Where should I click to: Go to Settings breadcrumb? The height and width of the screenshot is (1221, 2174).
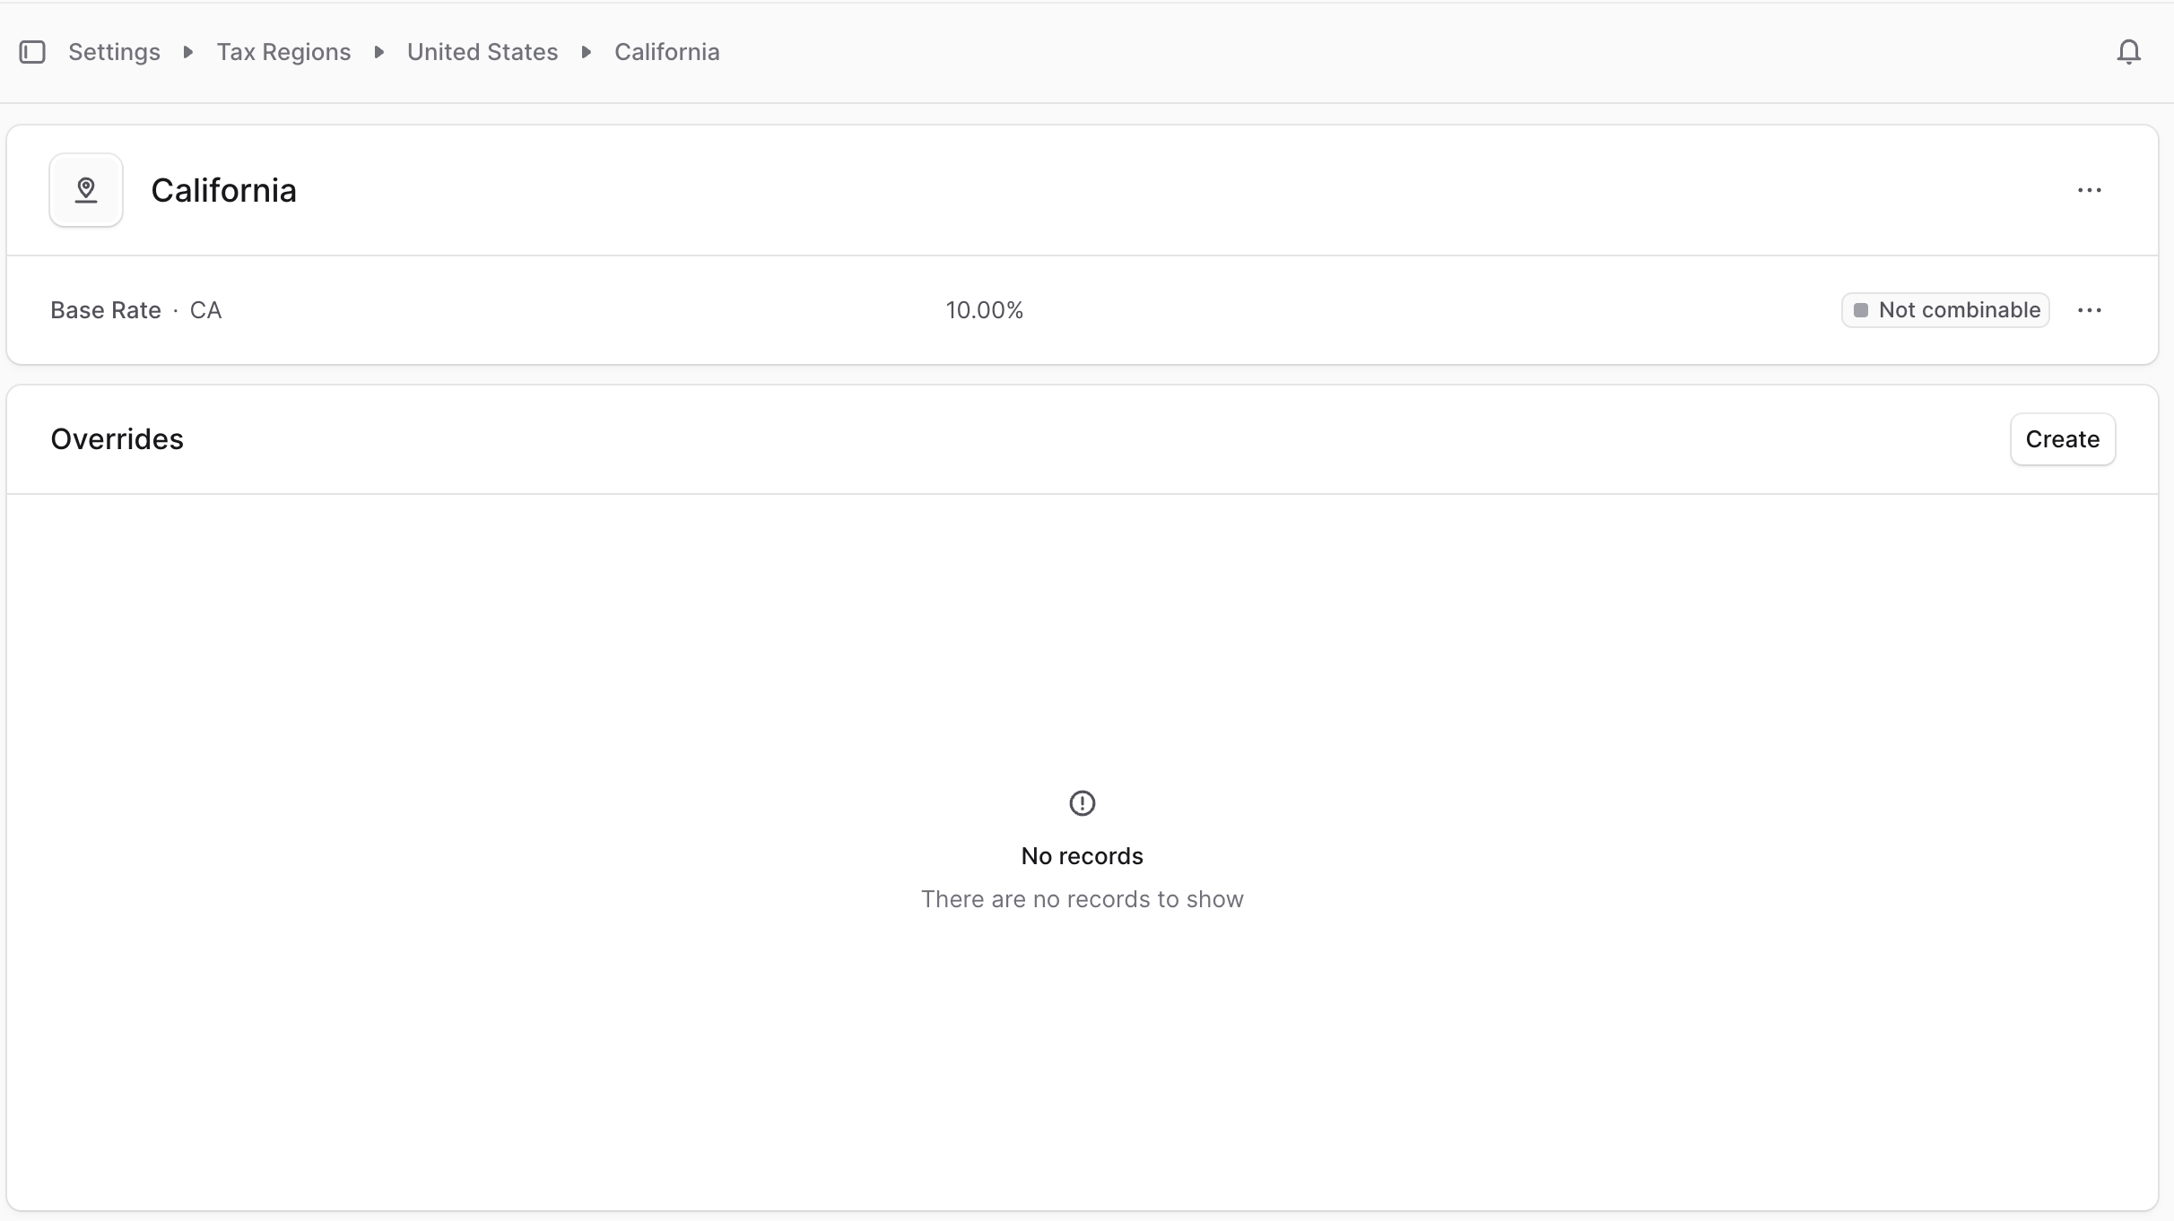tap(114, 52)
